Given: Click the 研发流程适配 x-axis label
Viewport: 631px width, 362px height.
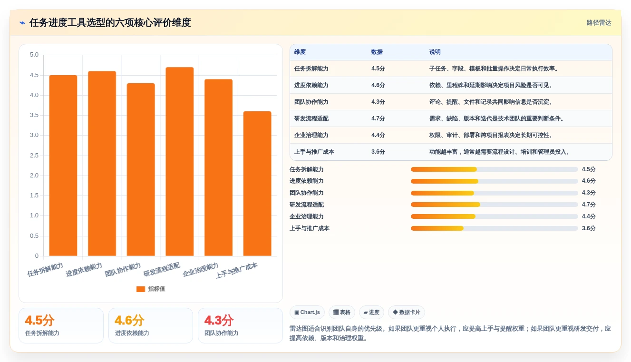Looking at the screenshot, I should point(162,269).
